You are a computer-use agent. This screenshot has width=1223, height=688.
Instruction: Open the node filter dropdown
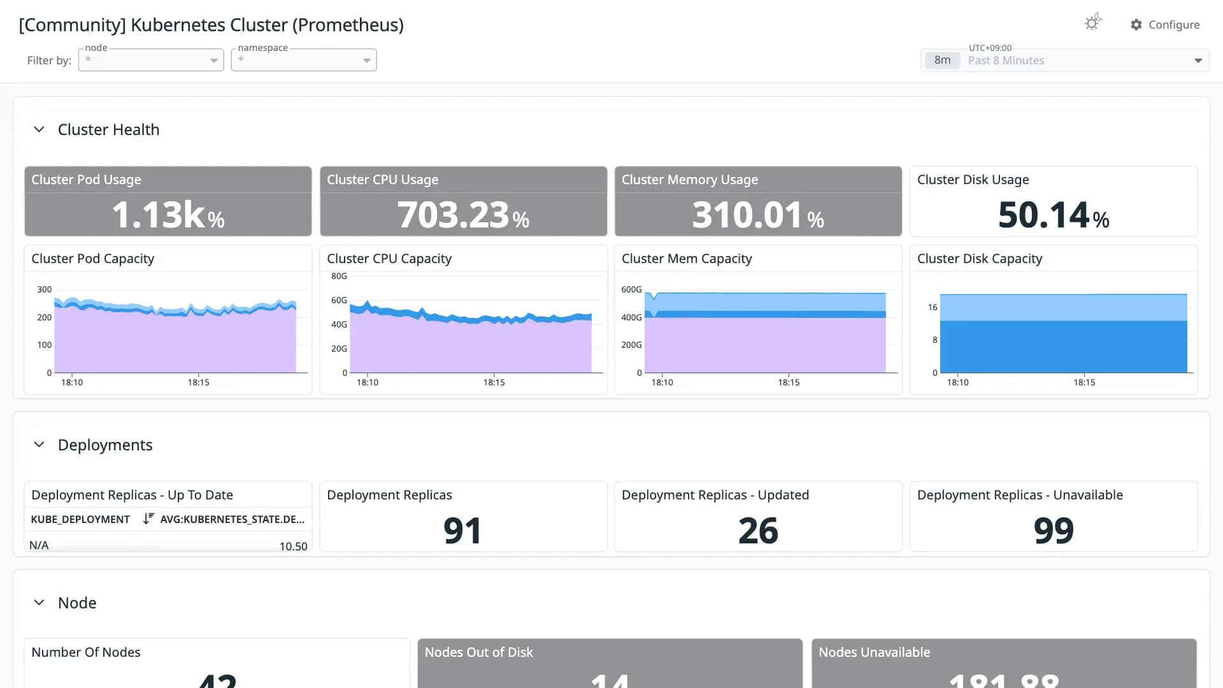[x=151, y=60]
